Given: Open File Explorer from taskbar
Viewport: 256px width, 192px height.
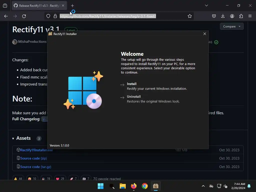Looking at the screenshot, I should point(122,186).
